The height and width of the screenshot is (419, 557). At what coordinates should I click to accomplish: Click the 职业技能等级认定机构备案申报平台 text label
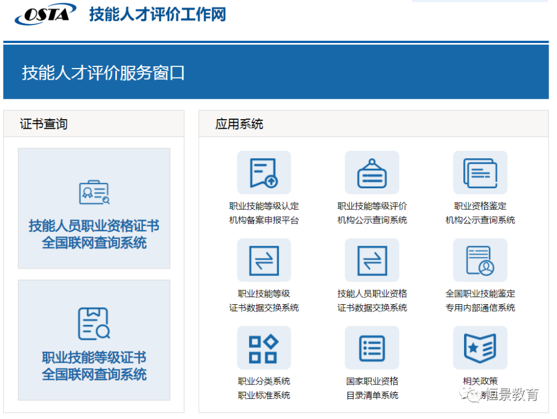264,213
